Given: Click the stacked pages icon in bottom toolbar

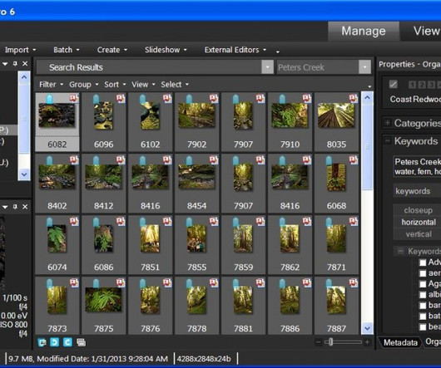Looking at the screenshot, I should (81, 342).
